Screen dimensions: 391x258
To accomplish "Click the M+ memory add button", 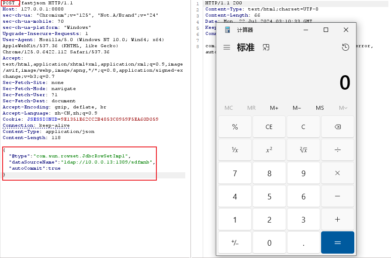I will 274,108.
